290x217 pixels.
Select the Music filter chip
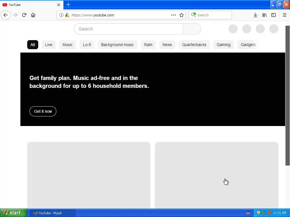(x=67, y=45)
